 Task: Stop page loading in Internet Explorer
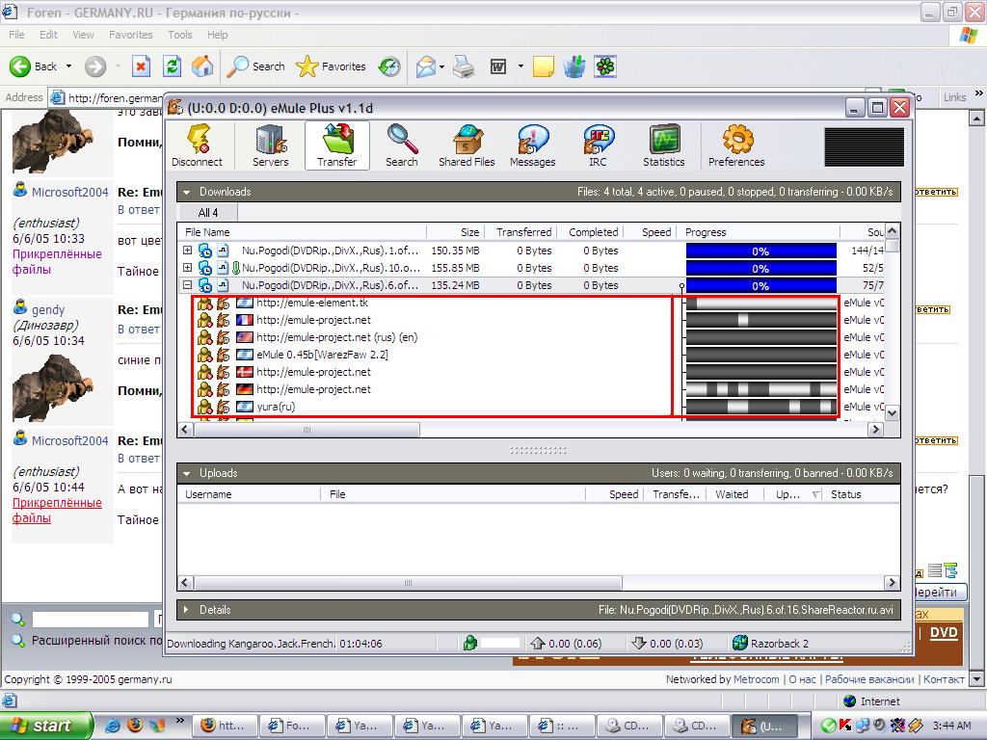141,66
